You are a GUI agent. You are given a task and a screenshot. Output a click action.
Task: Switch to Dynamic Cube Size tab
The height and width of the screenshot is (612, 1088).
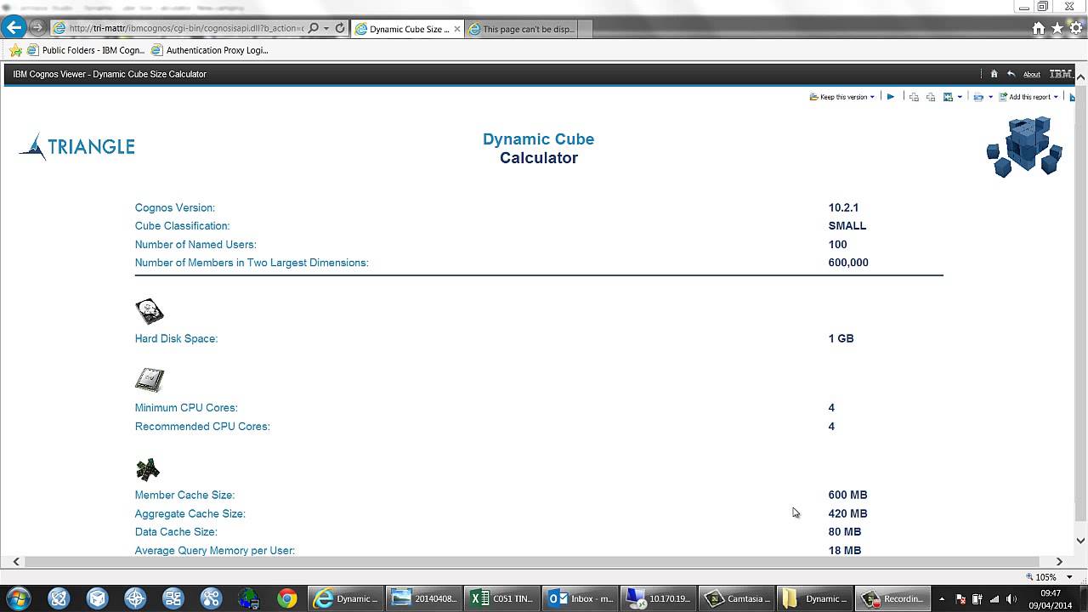[x=409, y=29]
